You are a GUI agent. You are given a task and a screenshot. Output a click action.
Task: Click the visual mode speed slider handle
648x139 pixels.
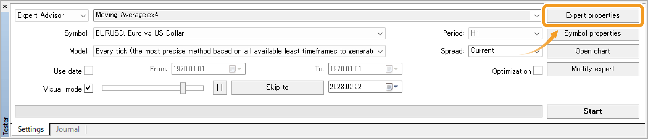183,88
